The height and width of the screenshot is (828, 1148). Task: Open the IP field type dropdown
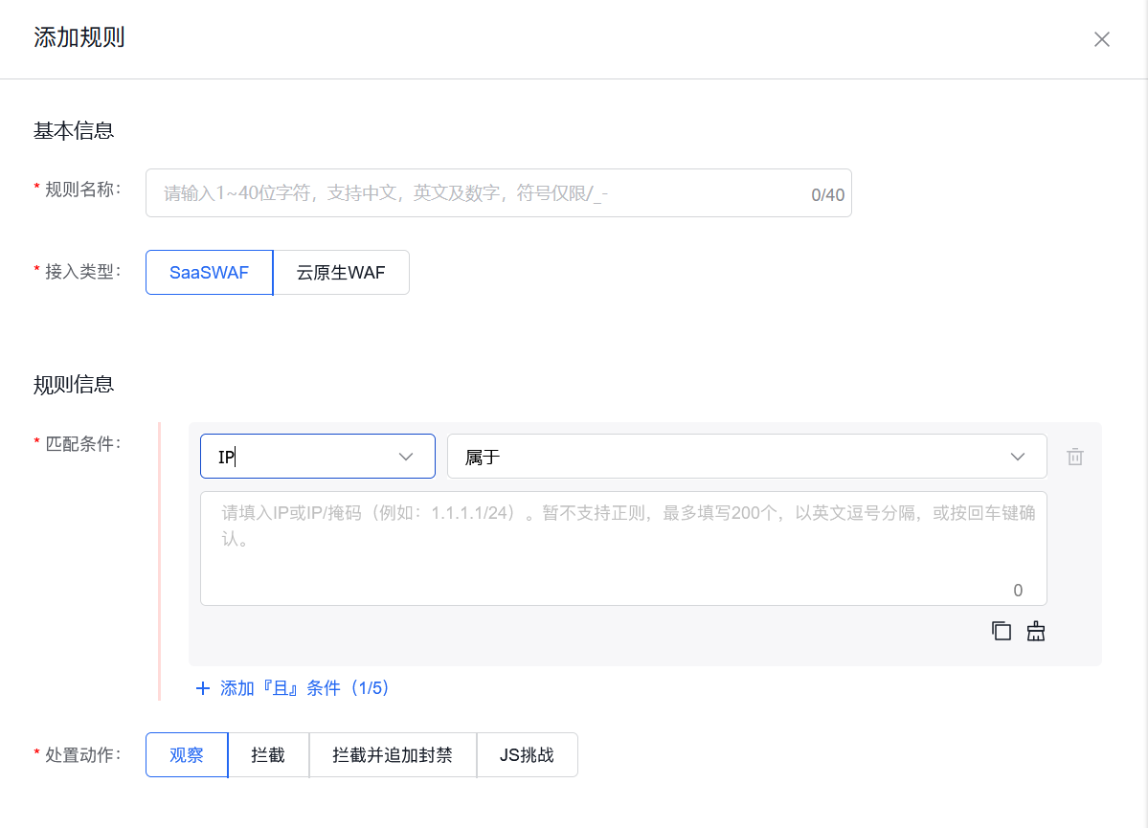tap(317, 456)
